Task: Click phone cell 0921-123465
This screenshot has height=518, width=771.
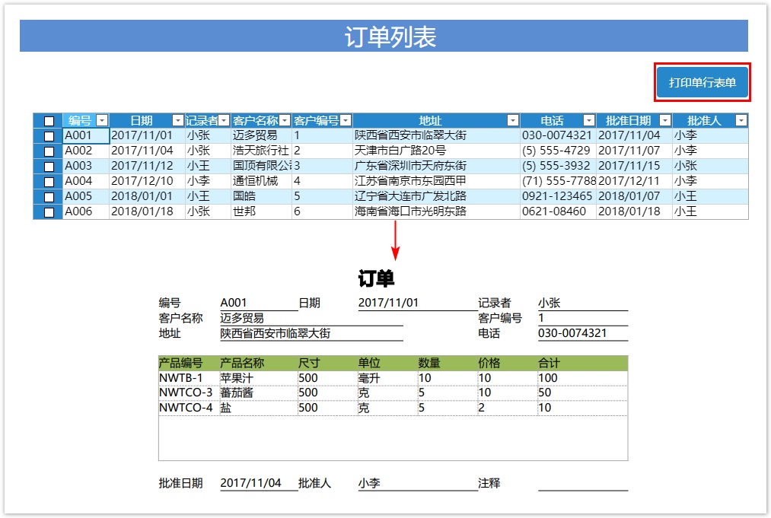Action: pyautogui.click(x=558, y=196)
